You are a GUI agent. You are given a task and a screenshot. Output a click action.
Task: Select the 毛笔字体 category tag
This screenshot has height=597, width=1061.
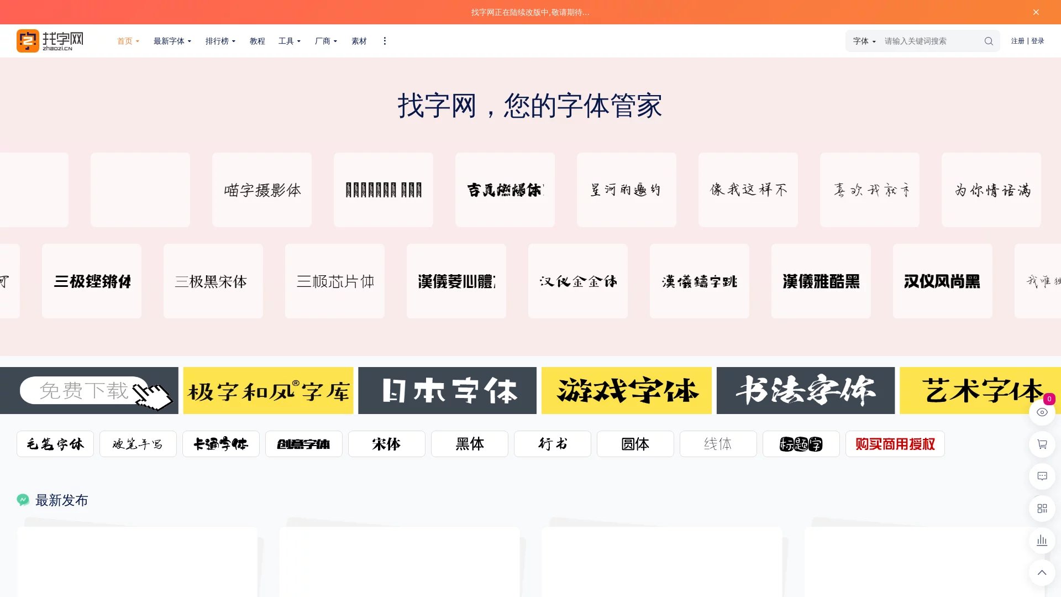click(55, 444)
